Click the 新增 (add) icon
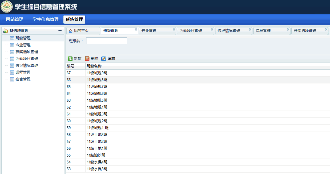 click(70, 59)
